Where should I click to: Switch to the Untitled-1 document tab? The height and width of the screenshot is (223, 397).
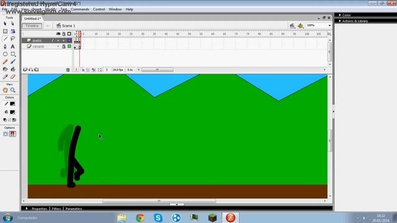point(32,19)
